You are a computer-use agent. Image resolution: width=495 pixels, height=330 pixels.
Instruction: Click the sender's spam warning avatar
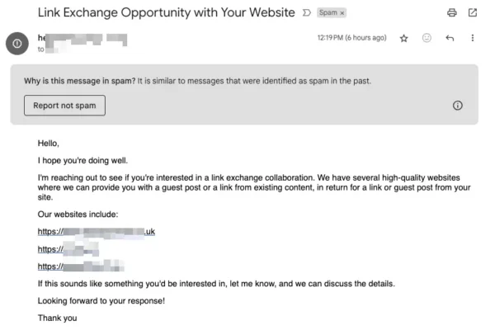point(17,44)
